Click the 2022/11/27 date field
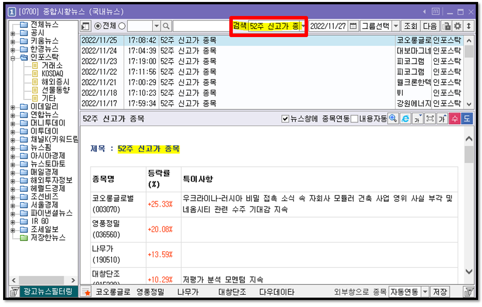The height and width of the screenshot is (307, 482). tap(328, 26)
